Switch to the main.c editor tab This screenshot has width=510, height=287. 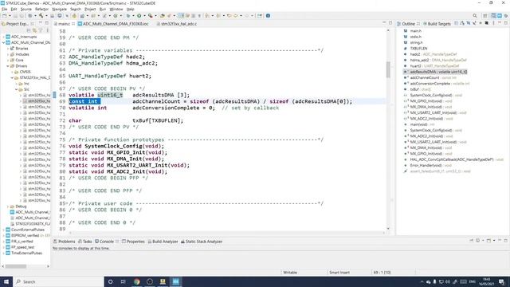pos(64,24)
